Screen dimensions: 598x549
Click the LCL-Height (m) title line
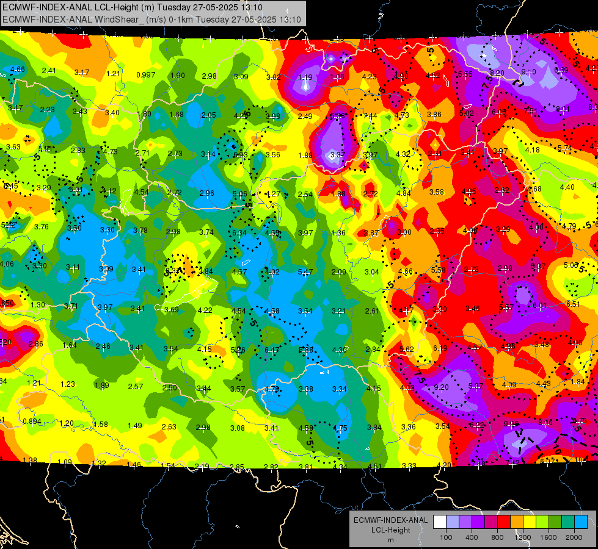(x=133, y=7)
